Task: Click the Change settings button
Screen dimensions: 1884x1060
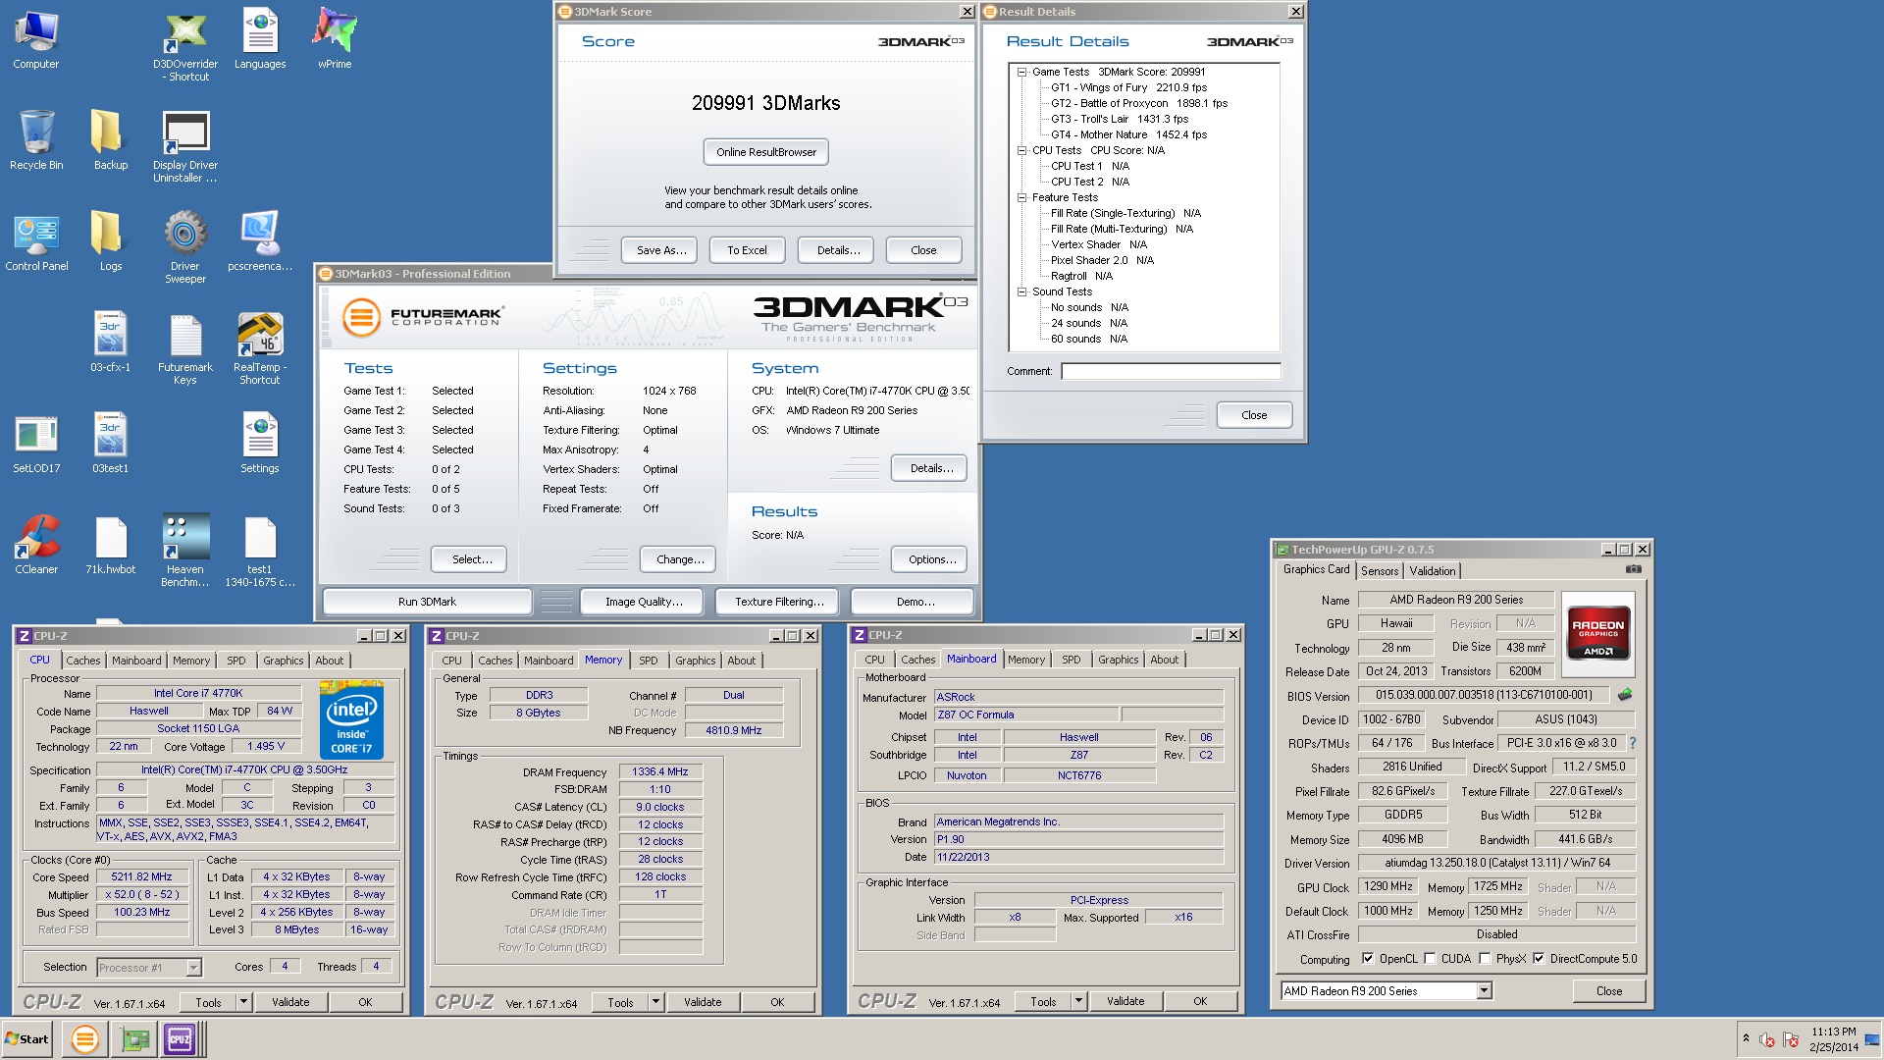Action: (679, 559)
